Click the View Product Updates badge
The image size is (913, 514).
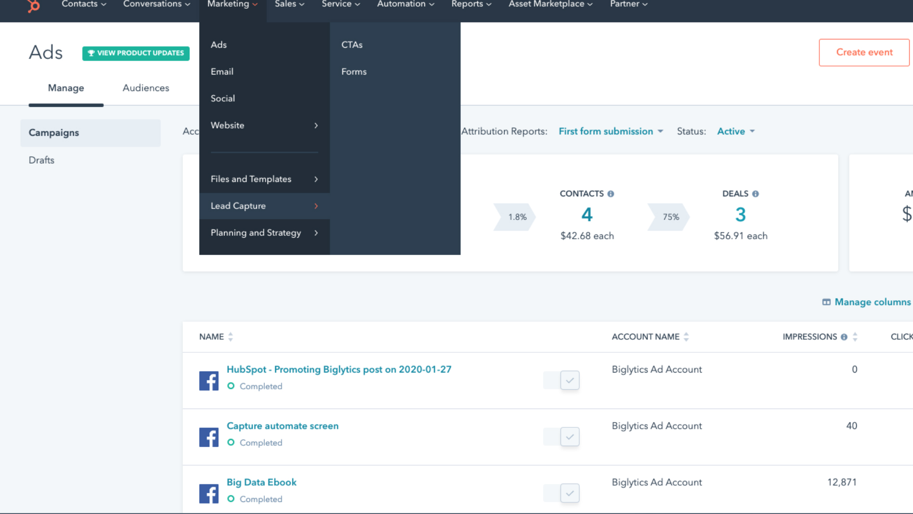(x=136, y=53)
